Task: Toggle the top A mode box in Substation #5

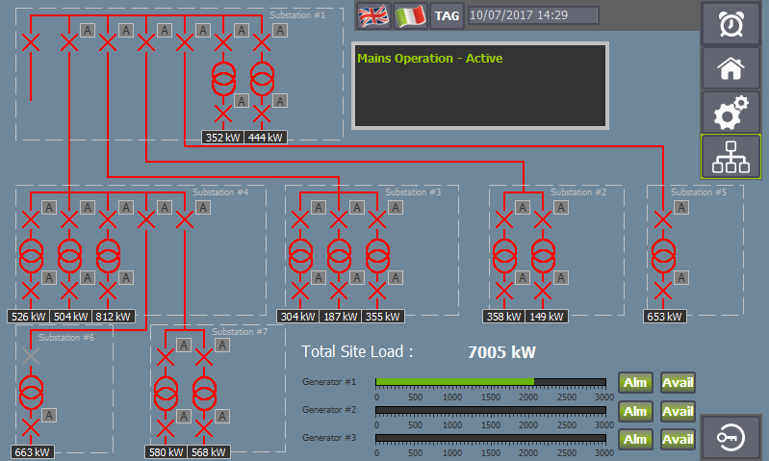Action: 681,208
